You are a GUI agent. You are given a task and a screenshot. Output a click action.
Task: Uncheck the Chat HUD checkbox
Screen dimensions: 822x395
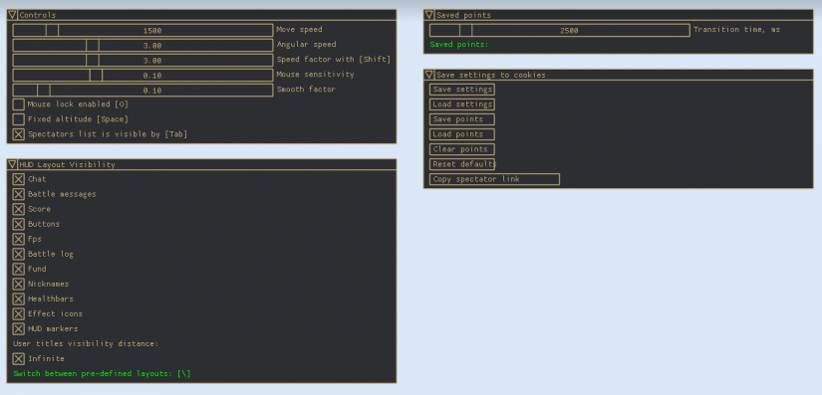coord(18,179)
